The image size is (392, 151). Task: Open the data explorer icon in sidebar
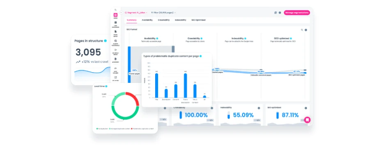[x=115, y=68]
